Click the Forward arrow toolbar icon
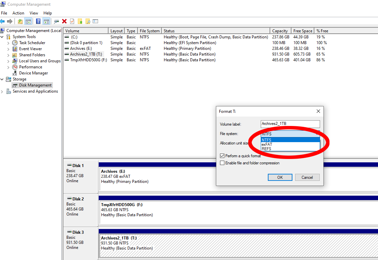378x260 pixels. 10,22
